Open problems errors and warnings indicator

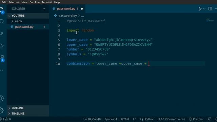coord(5,119)
